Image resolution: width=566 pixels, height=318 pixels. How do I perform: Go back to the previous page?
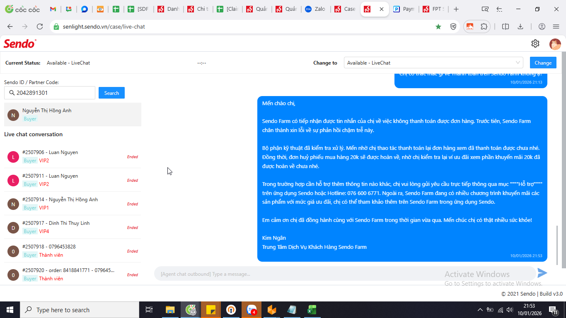point(10,26)
